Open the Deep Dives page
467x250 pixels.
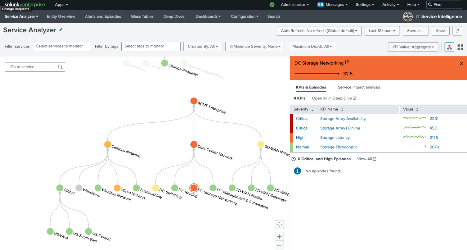tap(174, 16)
